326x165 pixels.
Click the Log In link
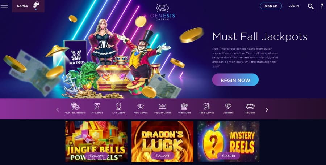[x=293, y=6]
